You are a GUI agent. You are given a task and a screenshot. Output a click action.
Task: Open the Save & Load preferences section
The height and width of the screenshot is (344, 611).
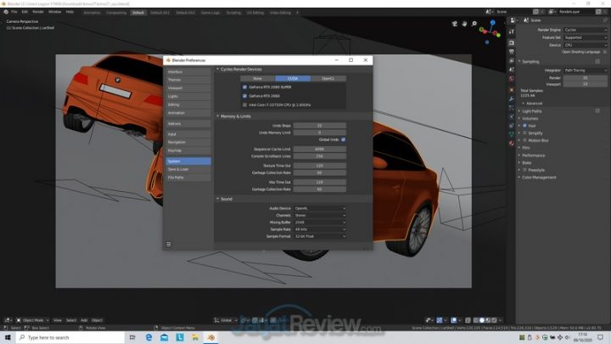coord(188,169)
